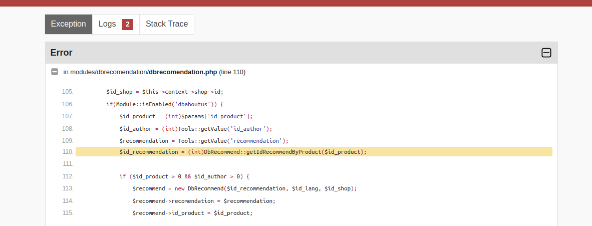This screenshot has width=592, height=226.
Task: Click the empty line numbered 111
Action: click(x=68, y=164)
